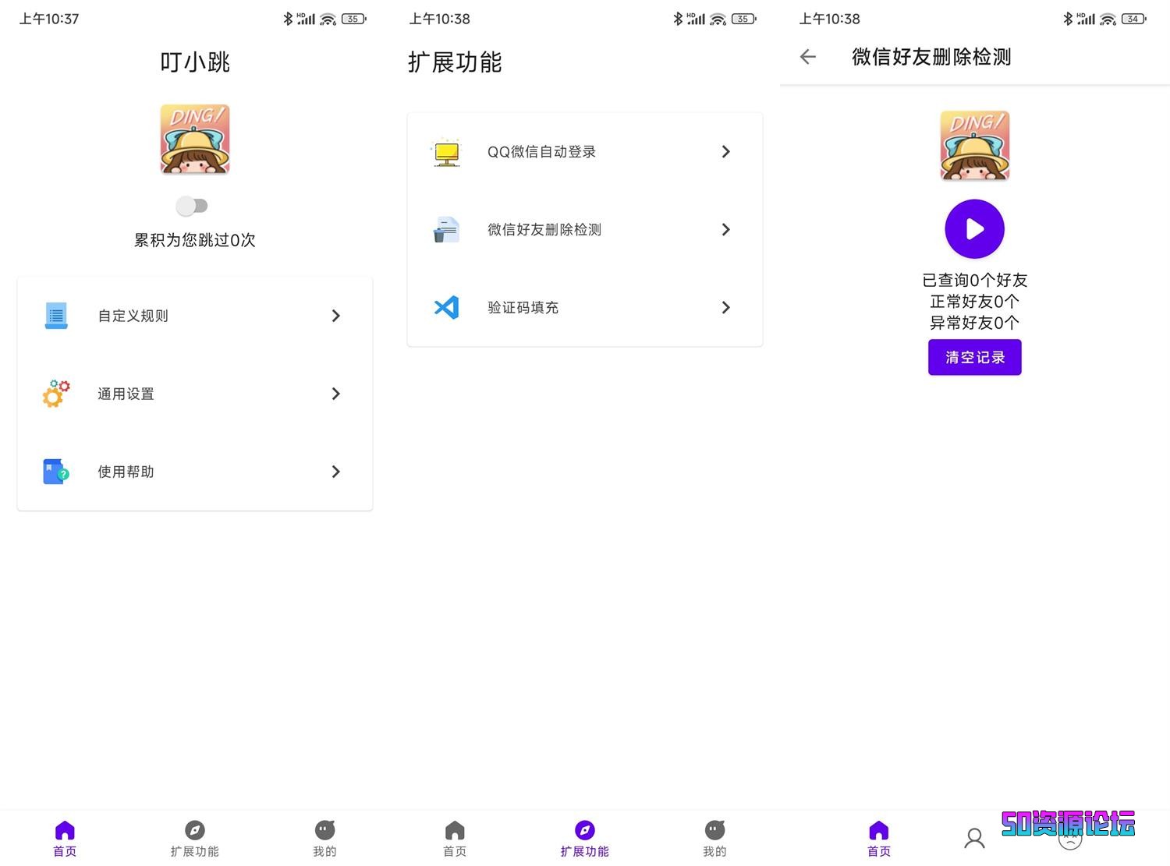Click signal bars icon on second screen
This screenshot has width=1170, height=866.
(697, 19)
